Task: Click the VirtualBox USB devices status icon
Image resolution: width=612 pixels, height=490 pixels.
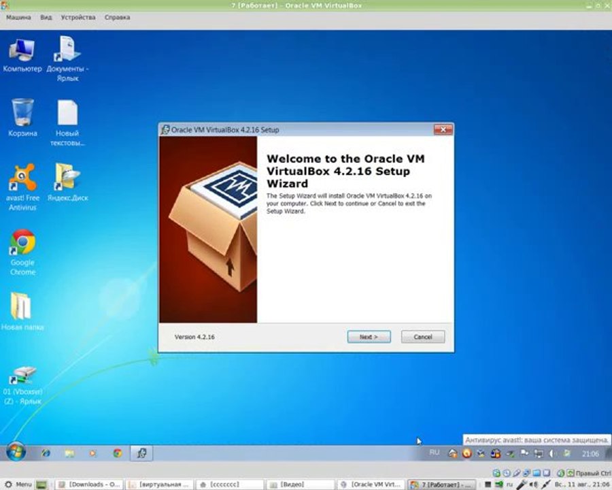Action: point(517,473)
